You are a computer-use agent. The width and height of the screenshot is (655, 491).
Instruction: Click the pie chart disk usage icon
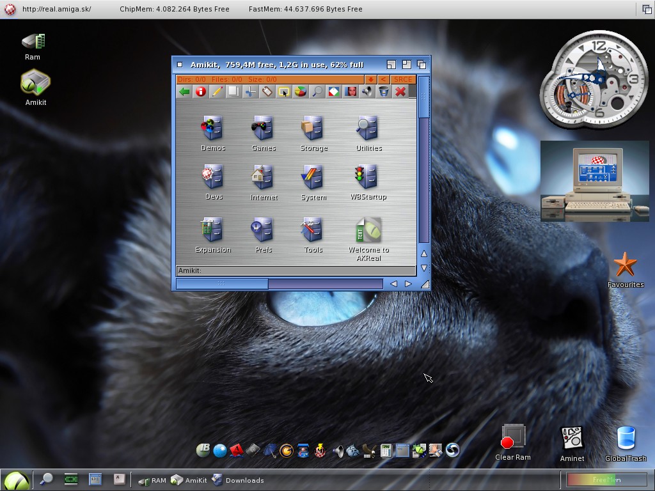(x=300, y=92)
